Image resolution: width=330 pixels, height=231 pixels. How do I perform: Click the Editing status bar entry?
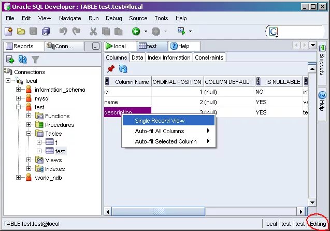pyautogui.click(x=318, y=224)
